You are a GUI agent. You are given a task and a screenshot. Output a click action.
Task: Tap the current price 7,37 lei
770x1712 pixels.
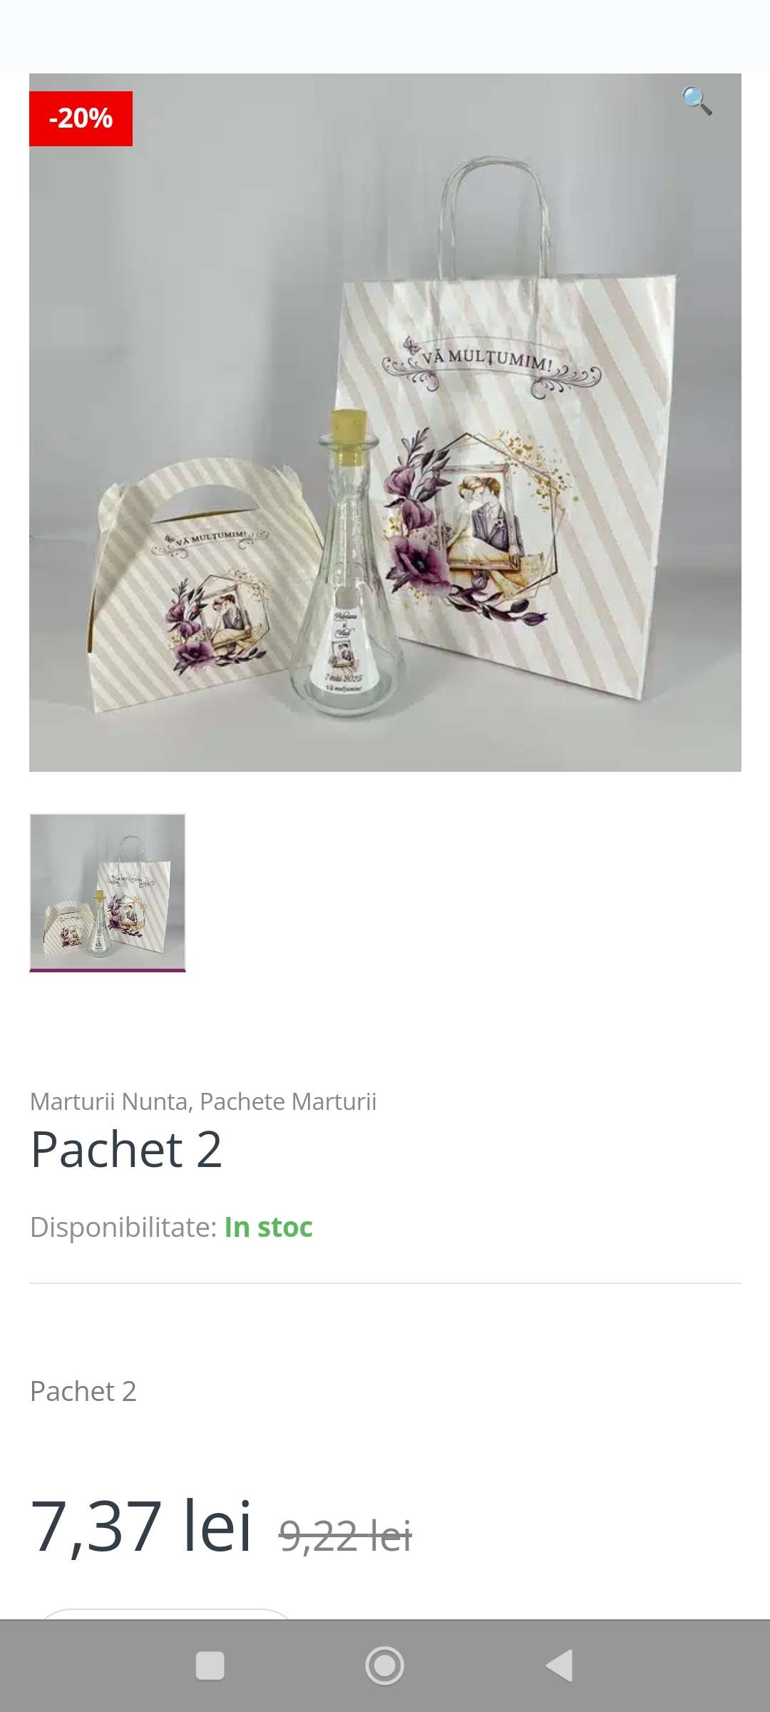(141, 1525)
